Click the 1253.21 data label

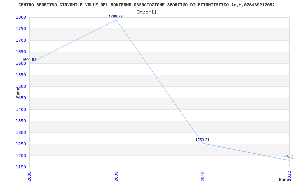pos(203,140)
